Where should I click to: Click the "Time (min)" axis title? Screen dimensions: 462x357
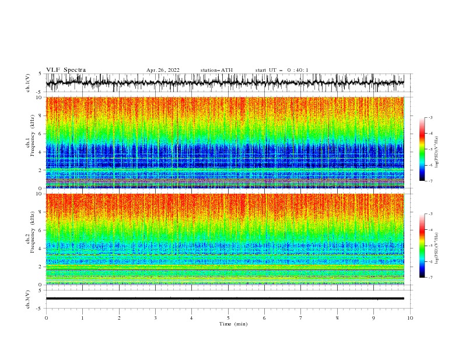tap(233, 324)
